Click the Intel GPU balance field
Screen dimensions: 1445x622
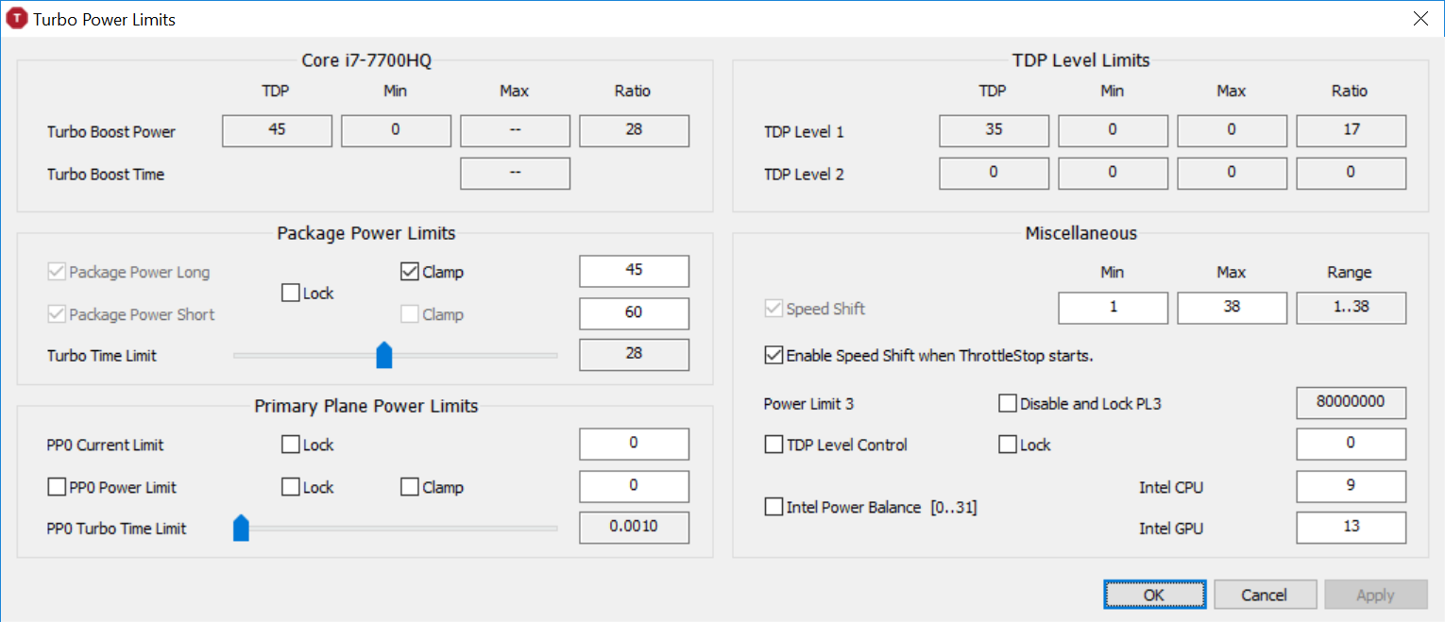tap(1351, 528)
